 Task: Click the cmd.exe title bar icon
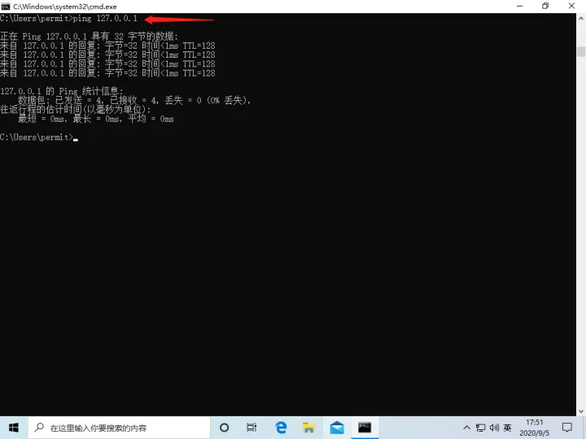5,7
